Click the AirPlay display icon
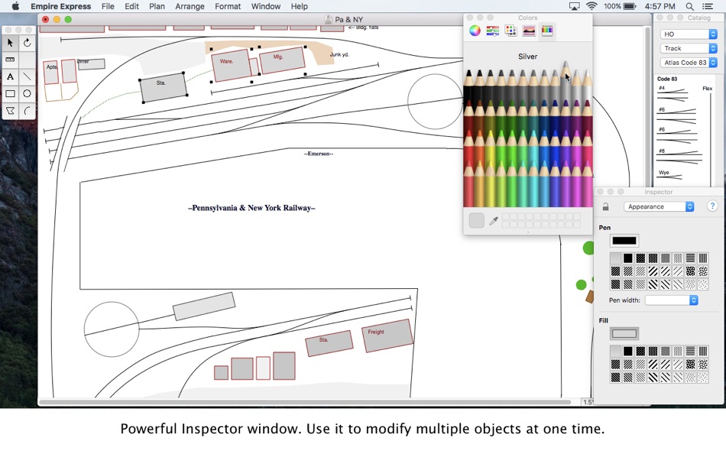This screenshot has height=454, width=726. [x=574, y=6]
